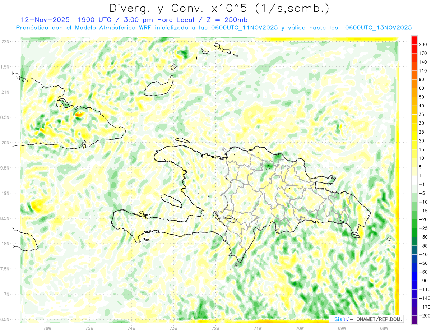Click the positive '15' colorbar label

pos(422,149)
